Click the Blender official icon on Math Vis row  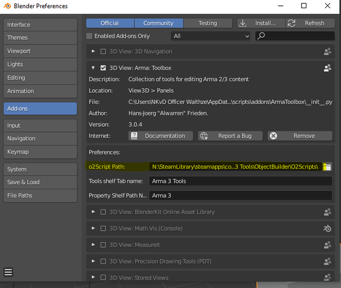(x=328, y=228)
